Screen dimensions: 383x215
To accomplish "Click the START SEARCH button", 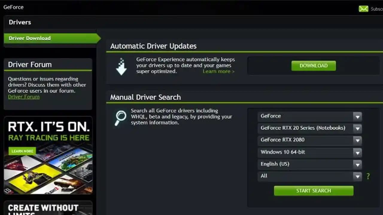I will point(313,191).
